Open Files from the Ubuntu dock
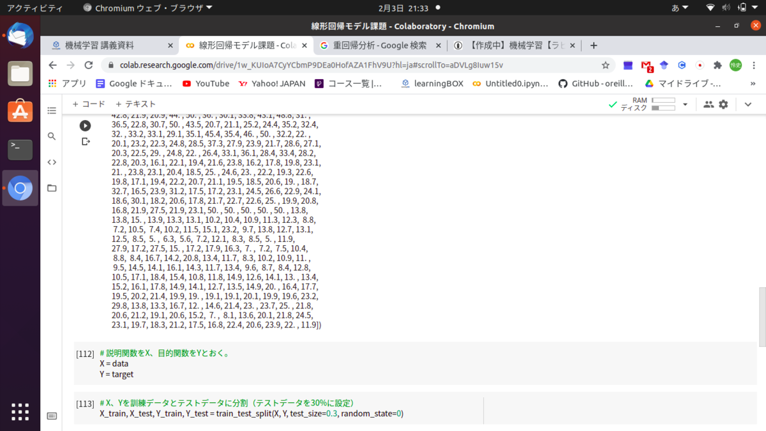Viewport: 766px width, 431px height. (20, 73)
